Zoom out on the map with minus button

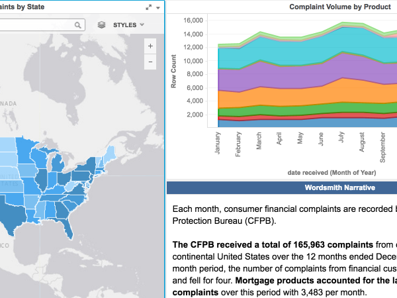click(150, 62)
